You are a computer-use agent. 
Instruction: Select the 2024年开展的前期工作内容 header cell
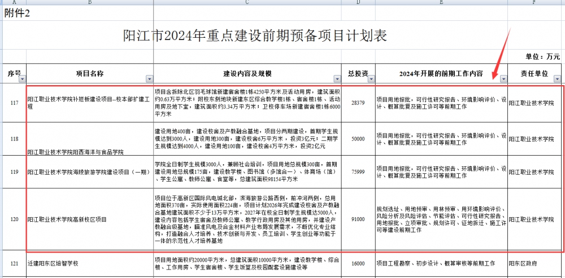point(441,73)
